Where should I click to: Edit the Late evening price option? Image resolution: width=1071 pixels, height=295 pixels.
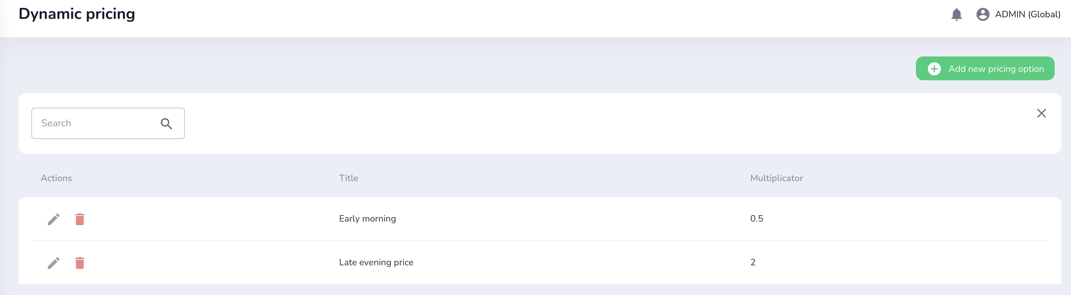(54, 263)
